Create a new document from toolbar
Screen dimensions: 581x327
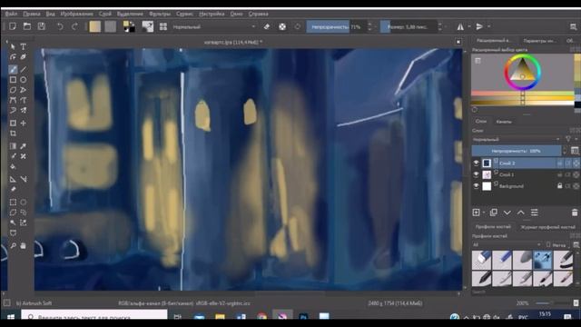pyautogui.click(x=13, y=26)
